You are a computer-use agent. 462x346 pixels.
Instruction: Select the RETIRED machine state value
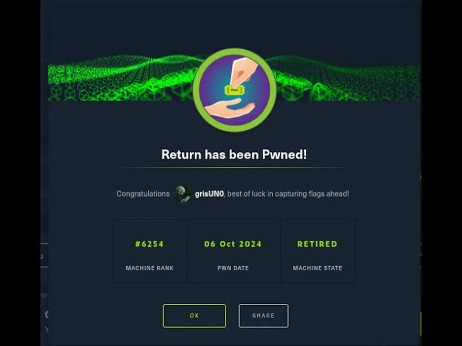(x=317, y=244)
